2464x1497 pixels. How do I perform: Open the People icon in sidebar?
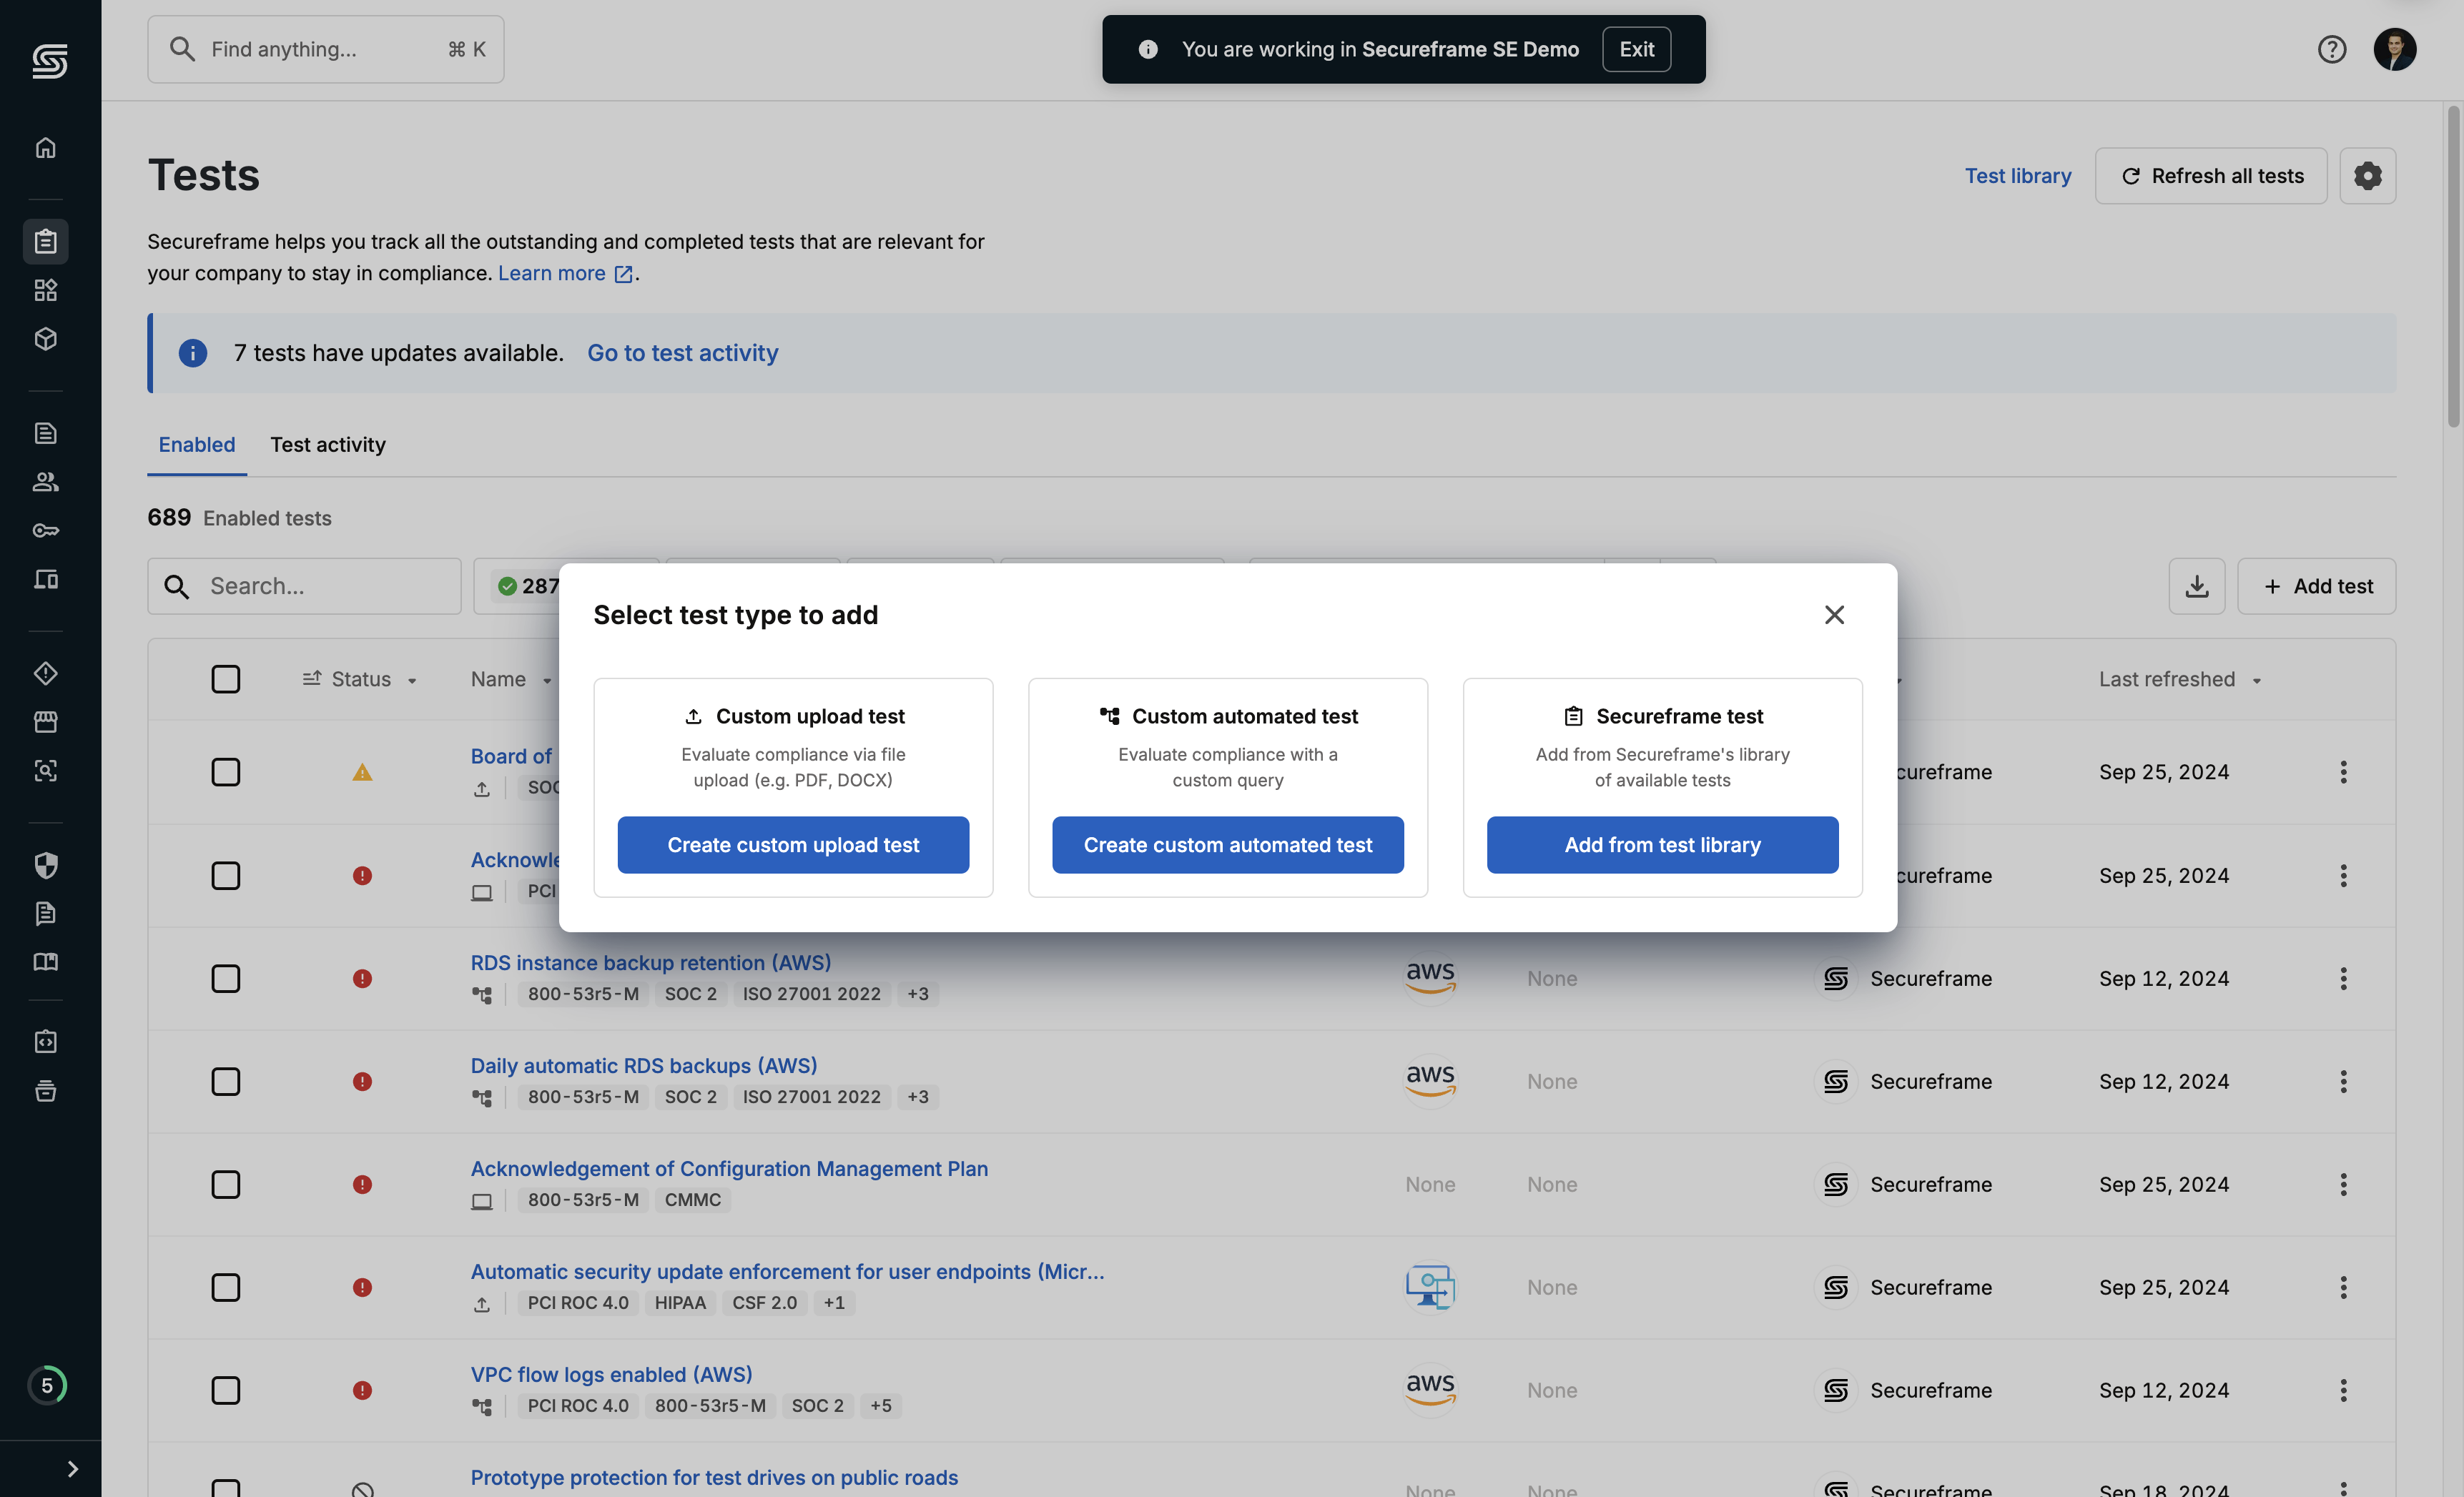(46, 482)
